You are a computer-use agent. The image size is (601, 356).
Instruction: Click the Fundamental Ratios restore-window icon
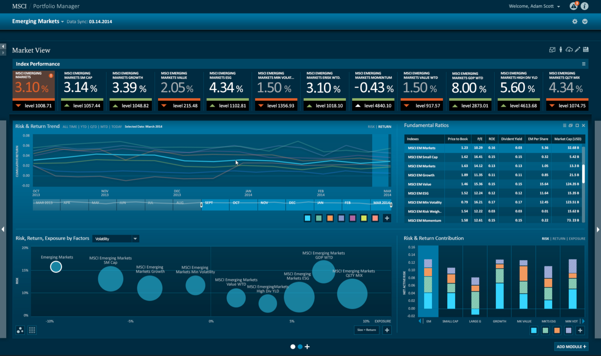tap(570, 126)
